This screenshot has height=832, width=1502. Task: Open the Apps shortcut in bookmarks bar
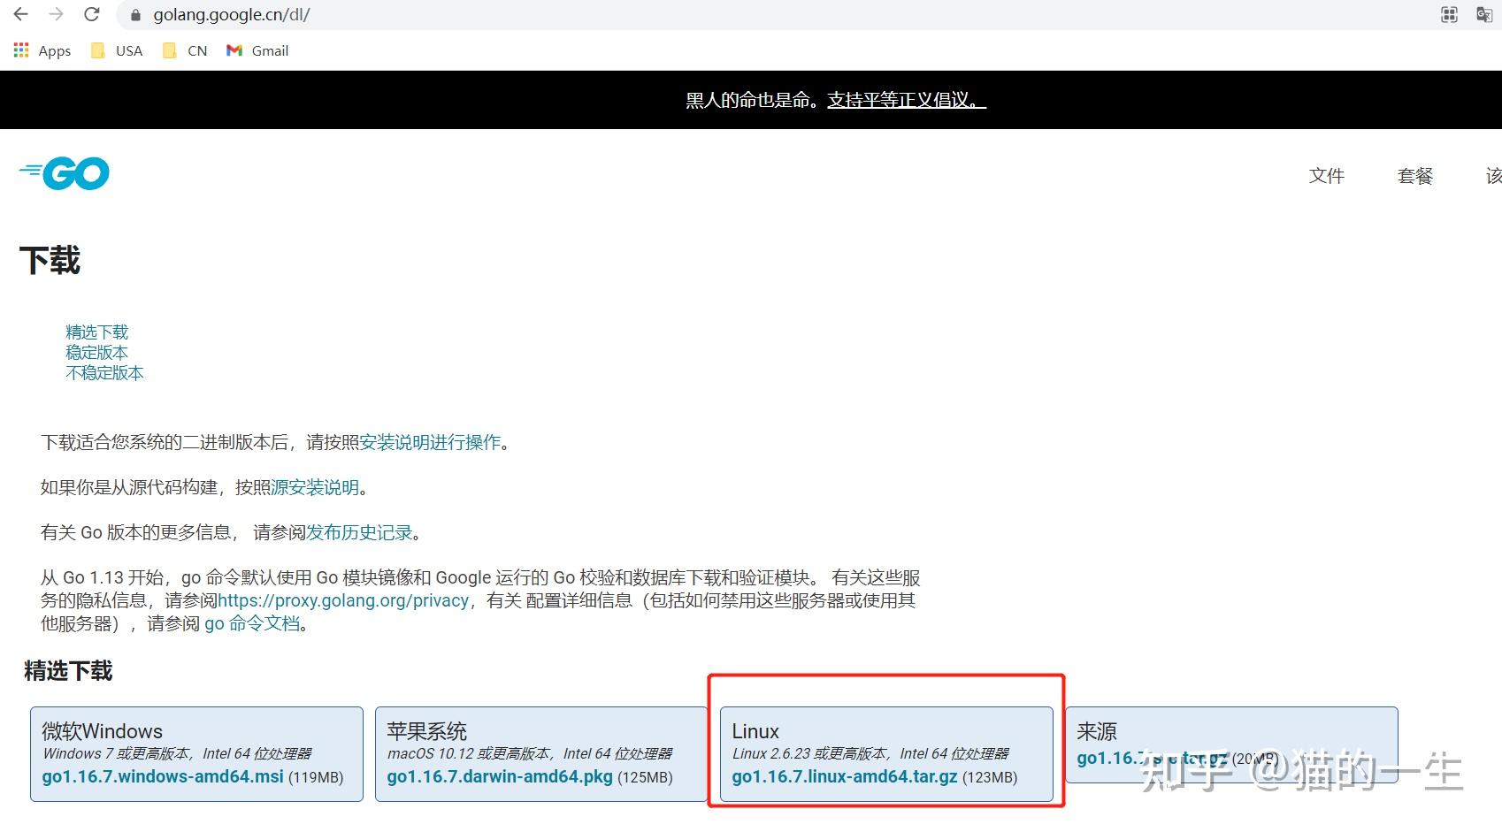coord(41,50)
